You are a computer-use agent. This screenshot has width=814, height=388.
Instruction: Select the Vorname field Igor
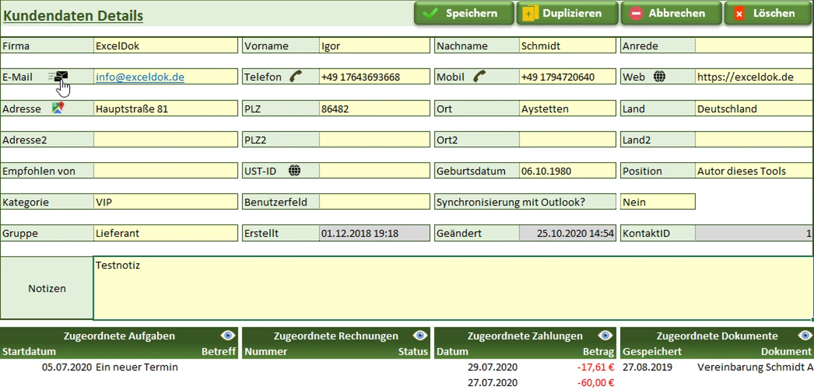click(375, 46)
